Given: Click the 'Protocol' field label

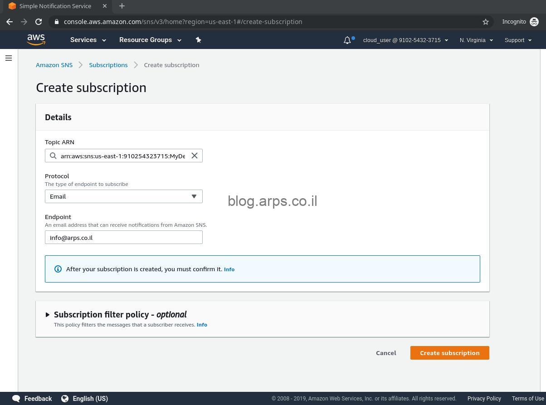Looking at the screenshot, I should pyautogui.click(x=57, y=176).
